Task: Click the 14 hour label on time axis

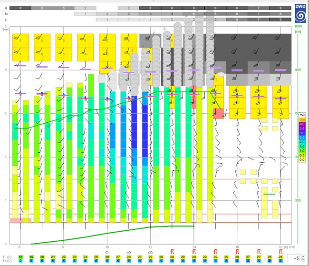Action: 194,247
